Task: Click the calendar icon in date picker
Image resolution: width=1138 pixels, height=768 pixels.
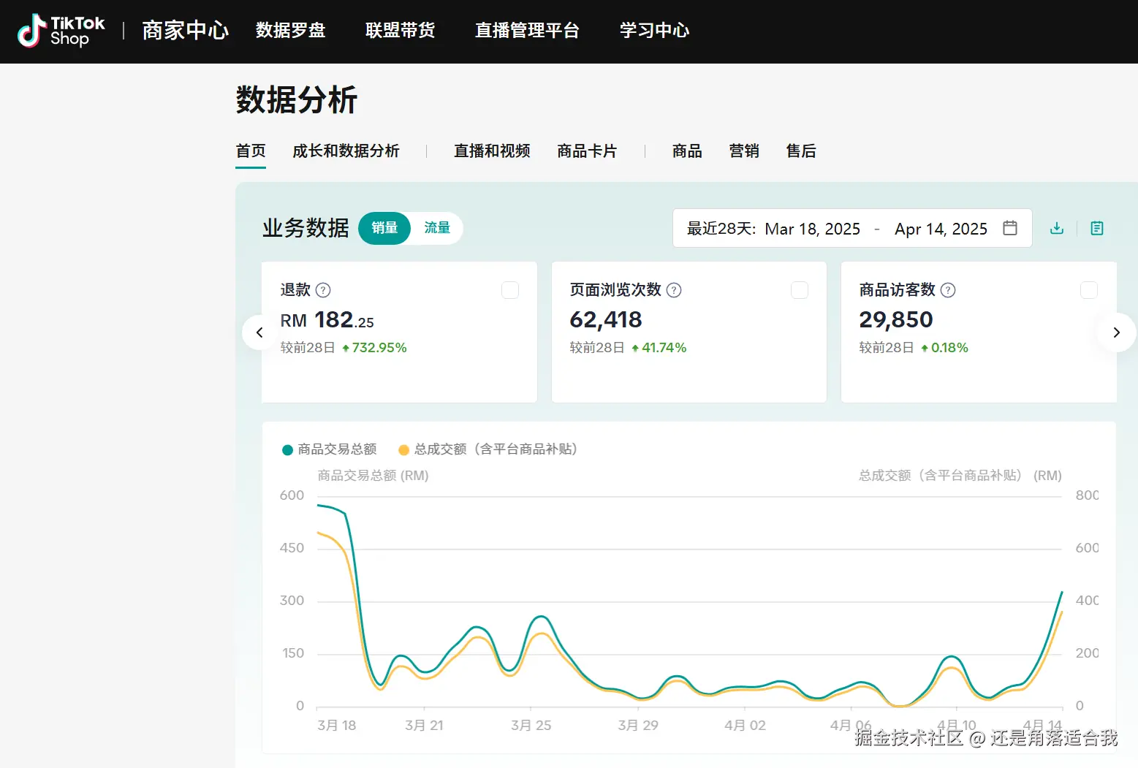Action: pos(1009,228)
